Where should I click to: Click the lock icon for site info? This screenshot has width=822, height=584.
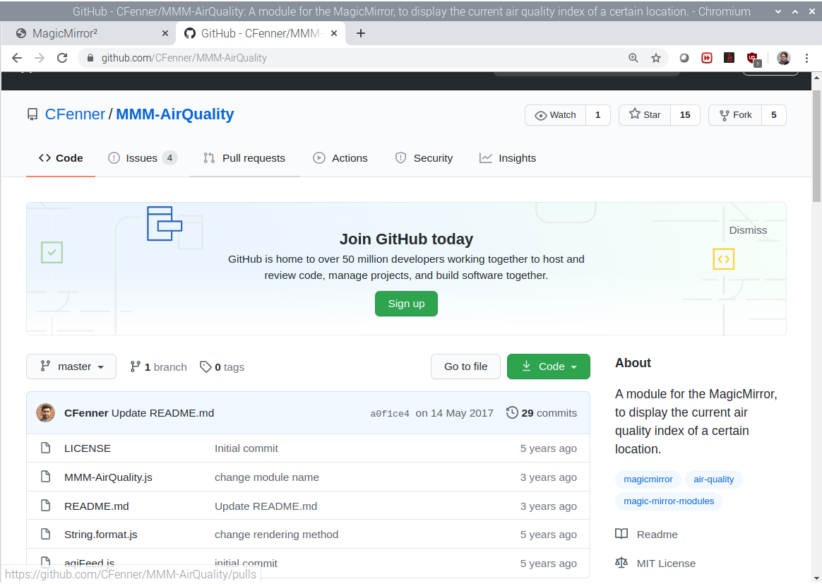click(x=90, y=58)
